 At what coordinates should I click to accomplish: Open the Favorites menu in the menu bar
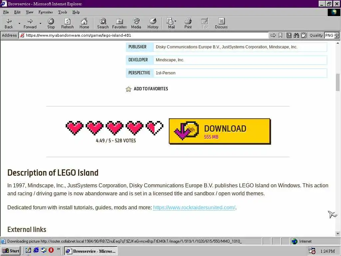click(x=45, y=12)
